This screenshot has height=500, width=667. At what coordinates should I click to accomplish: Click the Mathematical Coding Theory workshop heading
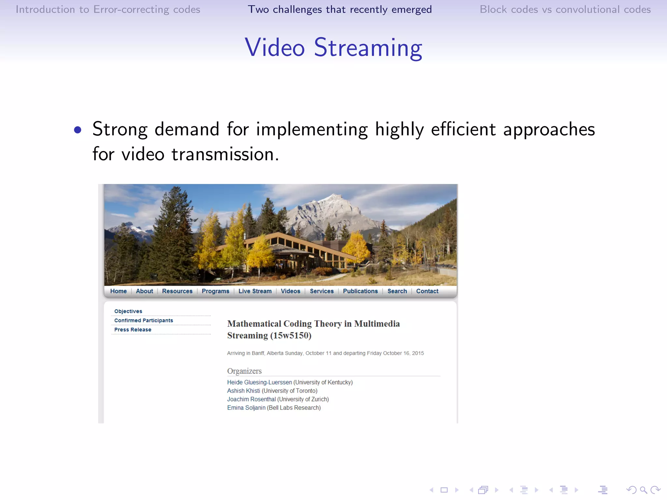[x=313, y=329]
